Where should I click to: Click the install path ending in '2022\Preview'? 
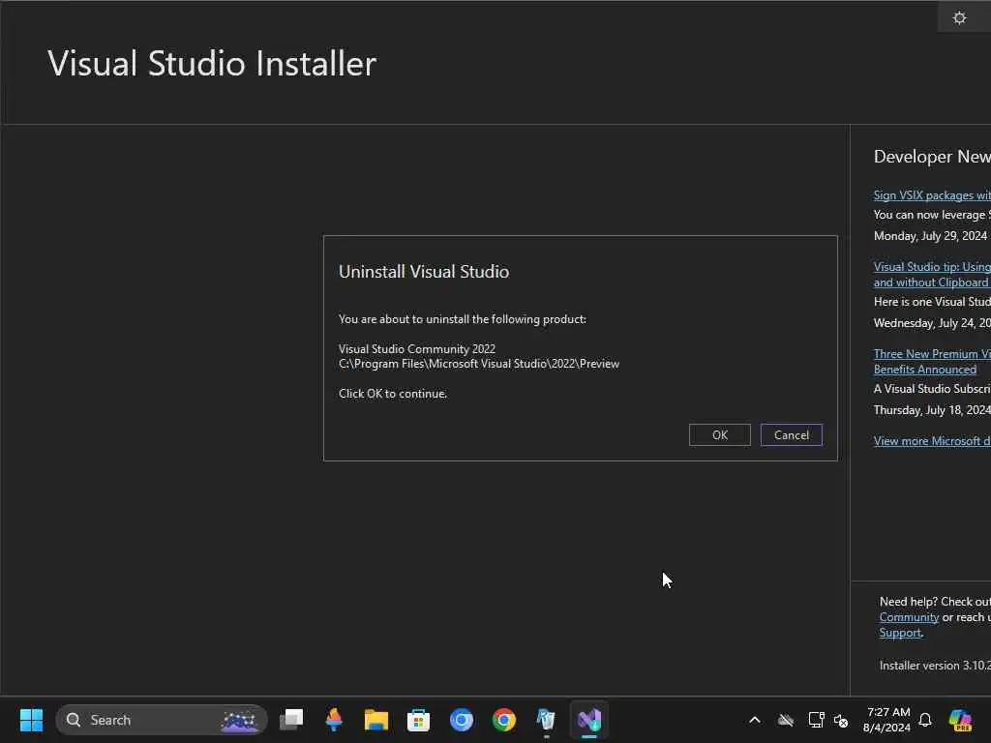click(x=478, y=364)
